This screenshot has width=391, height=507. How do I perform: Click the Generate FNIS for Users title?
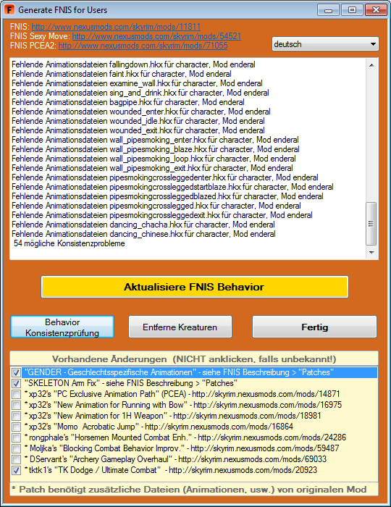click(63, 10)
